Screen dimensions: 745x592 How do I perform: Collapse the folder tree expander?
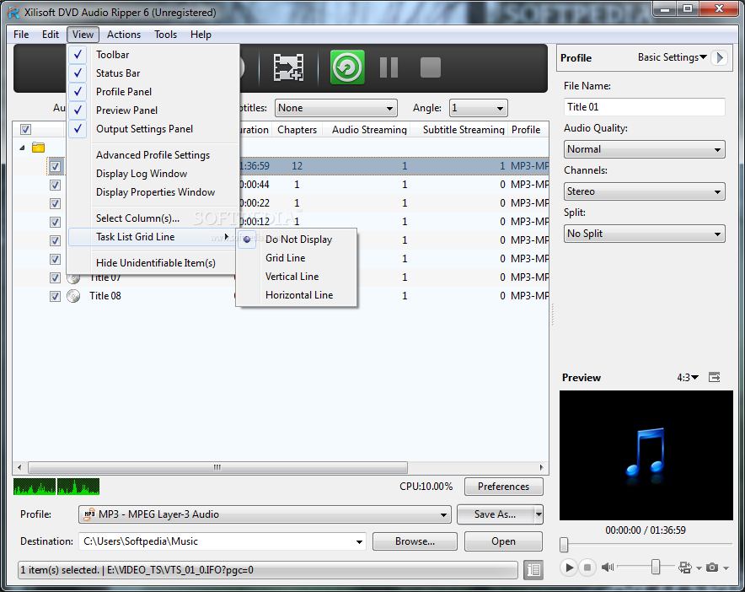[x=22, y=148]
